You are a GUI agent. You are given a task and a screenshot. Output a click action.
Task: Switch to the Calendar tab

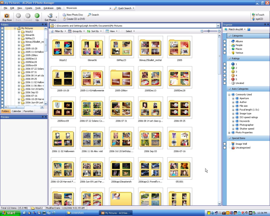16,111
